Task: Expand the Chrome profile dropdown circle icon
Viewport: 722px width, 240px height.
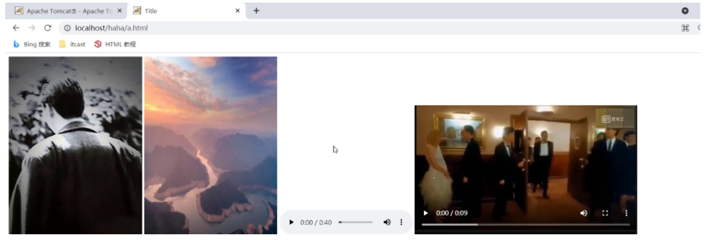Action: coord(685,10)
